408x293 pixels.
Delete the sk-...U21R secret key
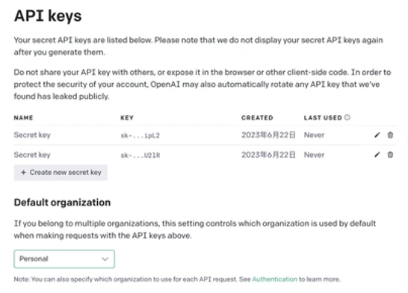pyautogui.click(x=390, y=155)
